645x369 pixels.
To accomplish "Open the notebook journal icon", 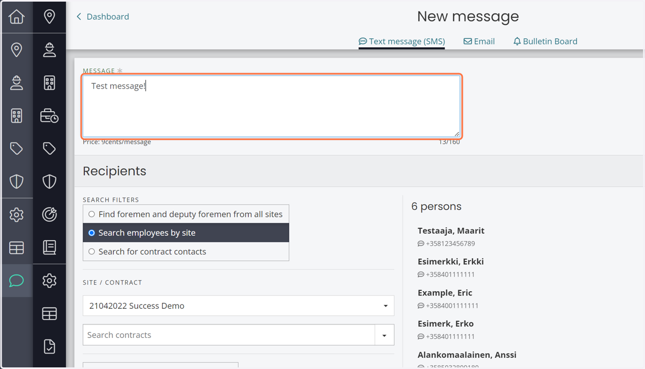I will tap(49, 248).
